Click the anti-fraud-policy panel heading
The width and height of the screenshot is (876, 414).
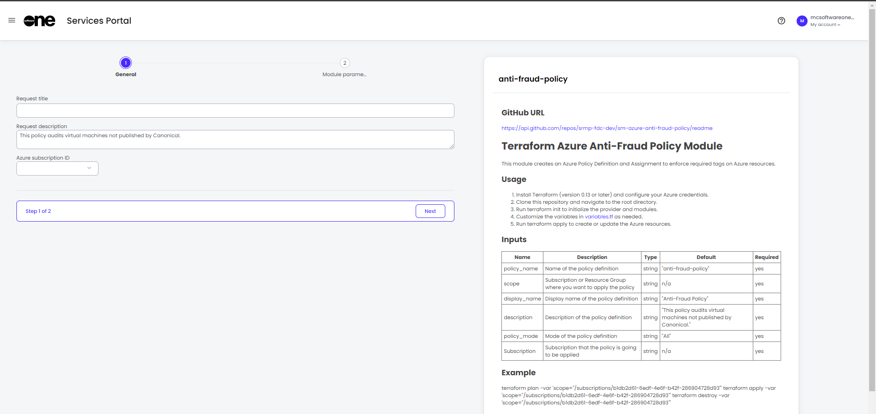(532, 79)
